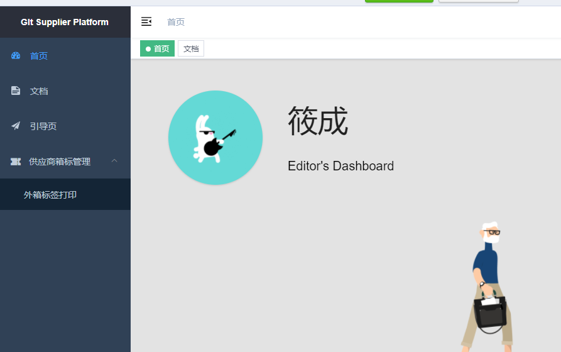
Task: Click the dashboard gauge icon beside 首页
Action: click(16, 56)
